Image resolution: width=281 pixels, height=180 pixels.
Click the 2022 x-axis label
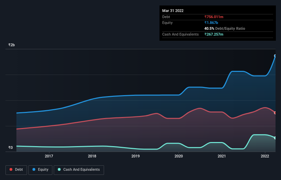tap(265, 156)
